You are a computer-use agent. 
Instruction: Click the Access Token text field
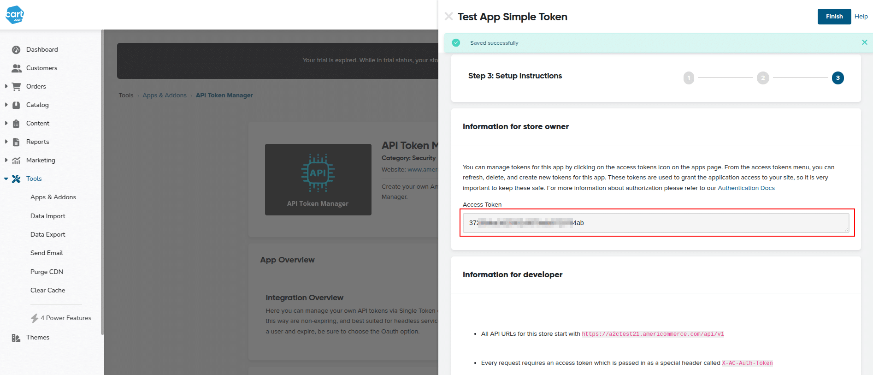pos(656,223)
